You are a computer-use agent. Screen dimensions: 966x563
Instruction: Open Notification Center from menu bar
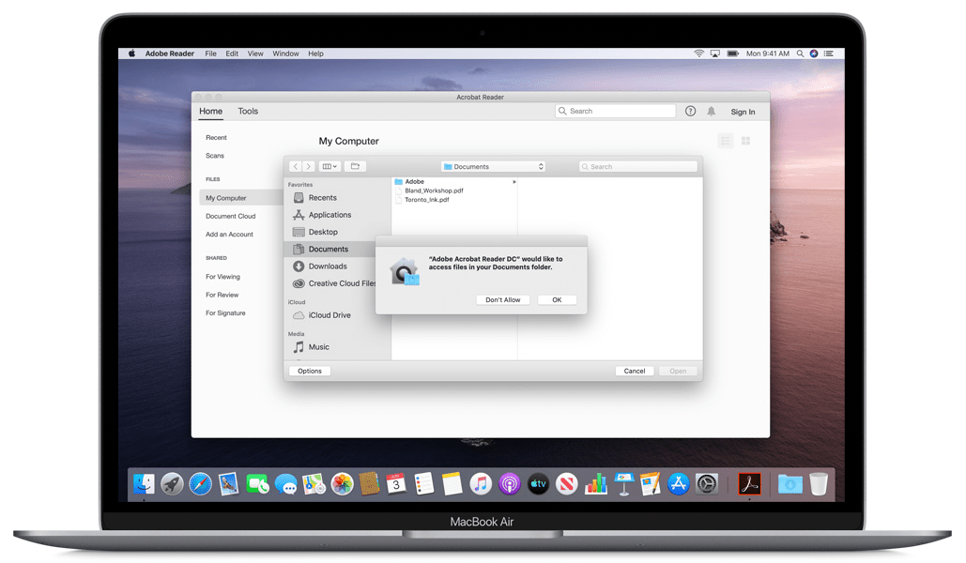(829, 53)
